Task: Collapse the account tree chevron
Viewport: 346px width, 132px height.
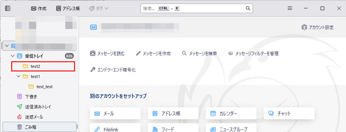Action: 7,46
